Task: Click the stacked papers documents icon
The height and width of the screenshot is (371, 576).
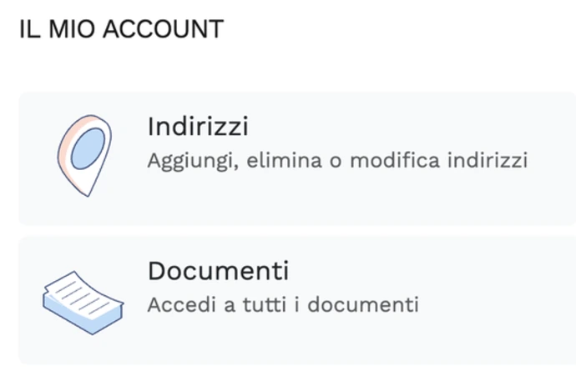Action: click(x=82, y=301)
